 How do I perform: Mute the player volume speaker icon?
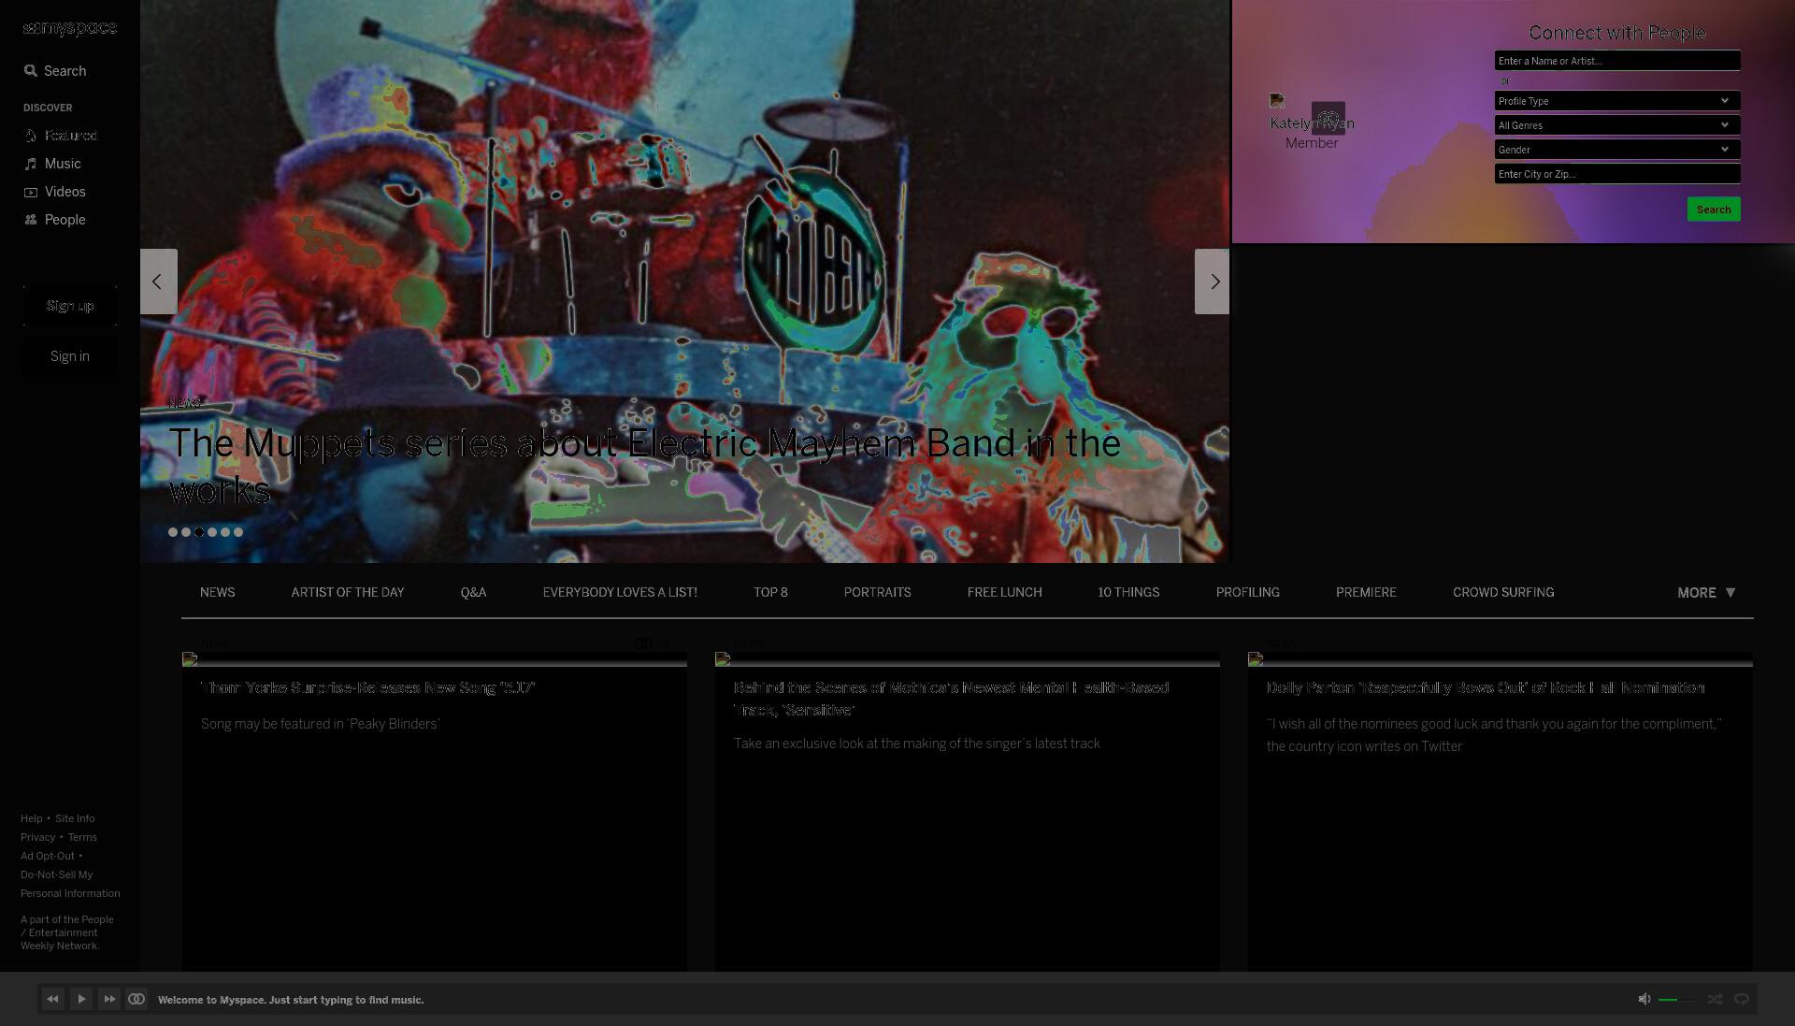point(1644,1000)
